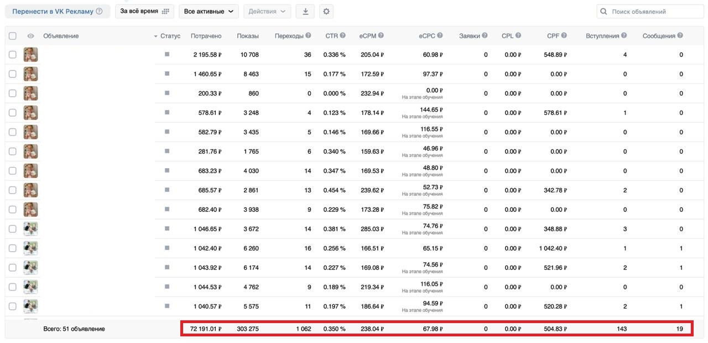Click help icon next to Вступления column
Screen dimensions: 708x343
click(x=624, y=35)
